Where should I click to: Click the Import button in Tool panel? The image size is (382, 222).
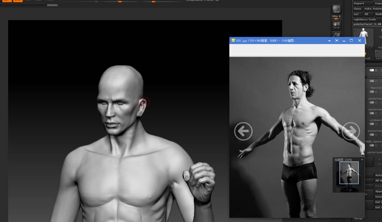pos(363,3)
